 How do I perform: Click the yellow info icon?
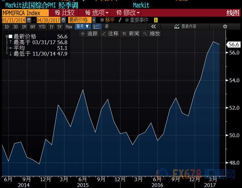(156, 20)
